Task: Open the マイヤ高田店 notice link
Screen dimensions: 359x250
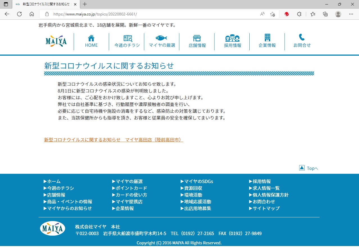Action: (114, 140)
